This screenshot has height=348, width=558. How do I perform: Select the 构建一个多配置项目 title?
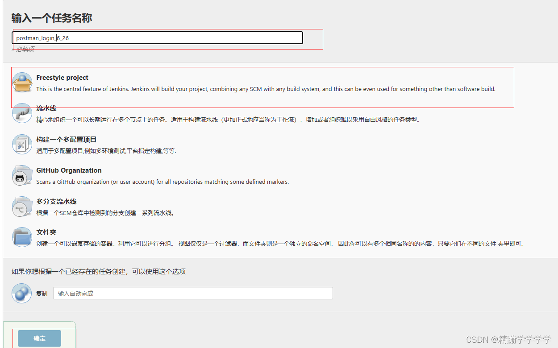click(x=66, y=140)
